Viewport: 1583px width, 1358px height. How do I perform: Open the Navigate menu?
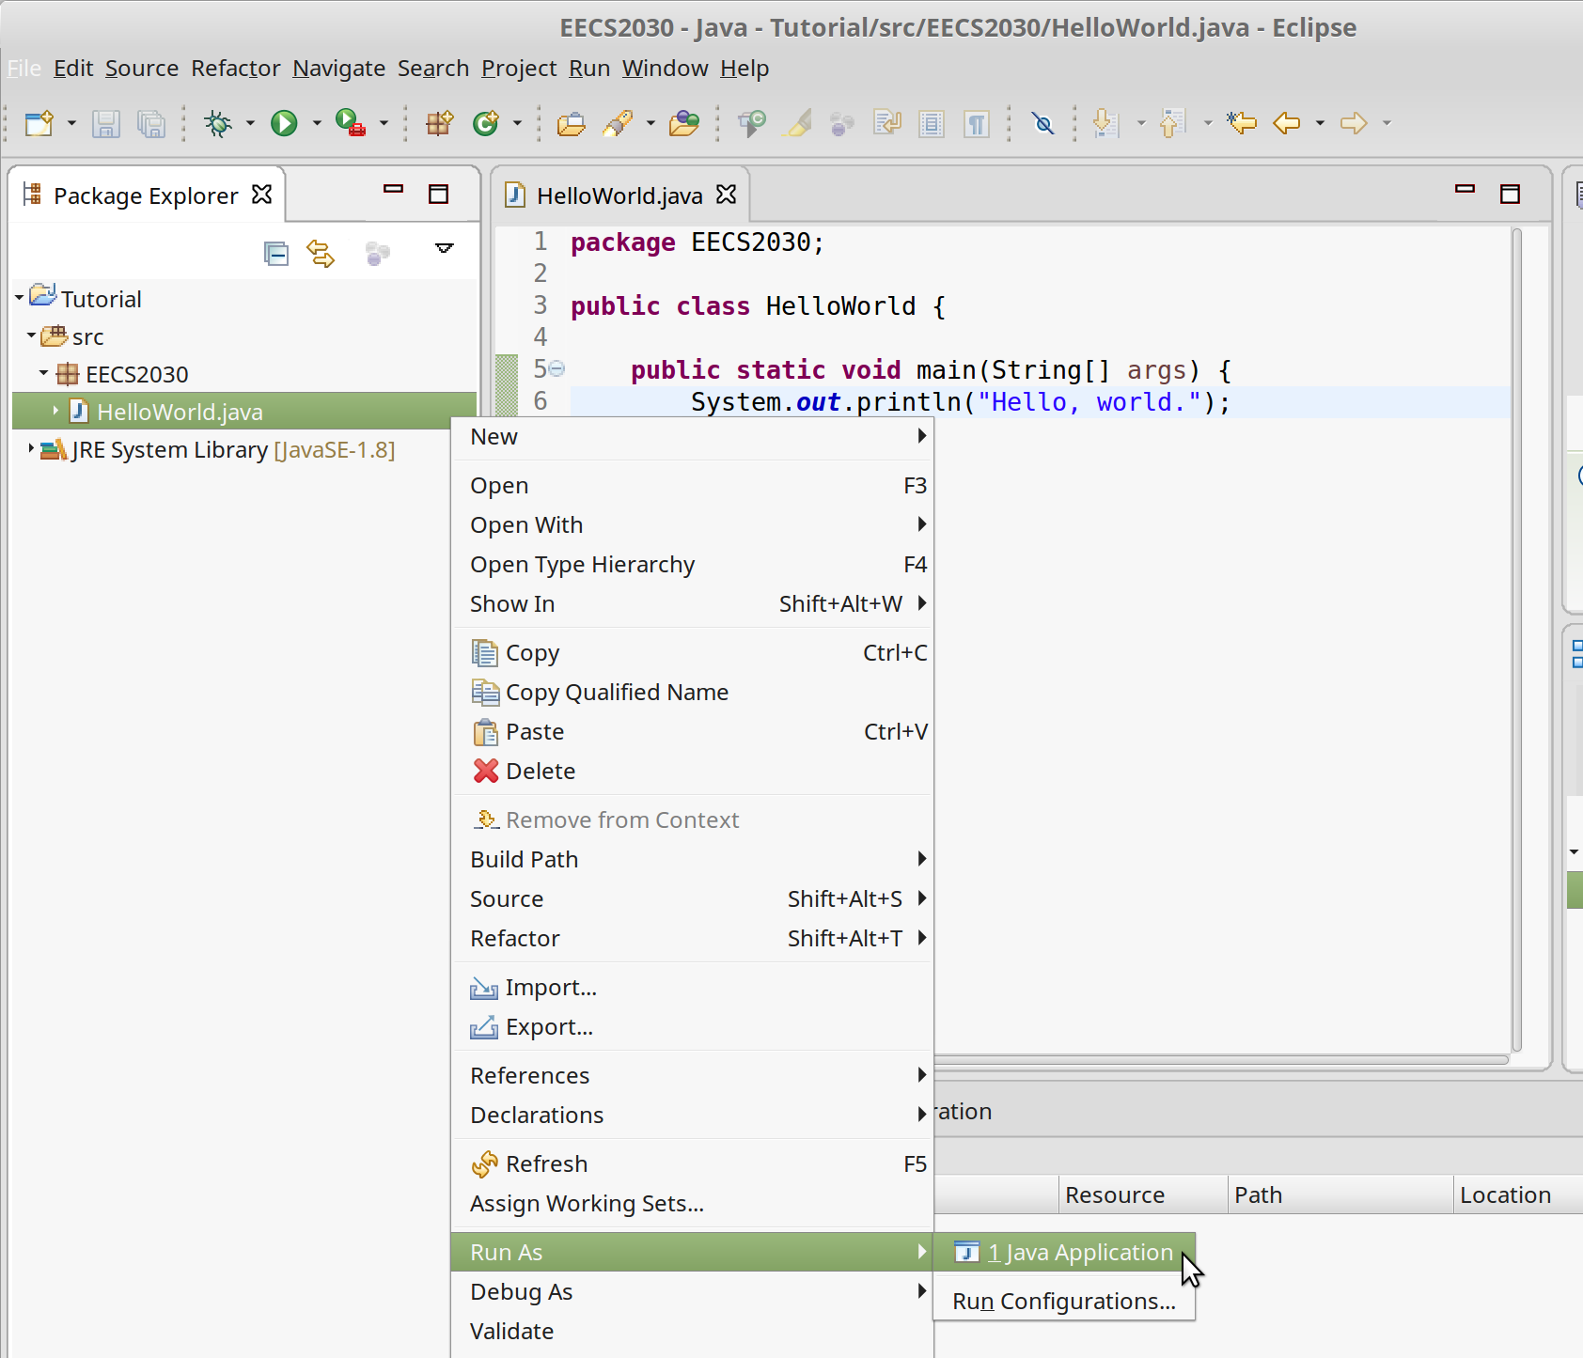[x=338, y=69]
